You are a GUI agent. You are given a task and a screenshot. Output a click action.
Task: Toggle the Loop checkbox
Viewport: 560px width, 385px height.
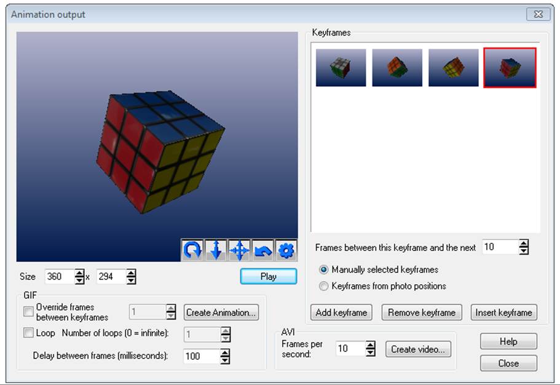(x=28, y=333)
